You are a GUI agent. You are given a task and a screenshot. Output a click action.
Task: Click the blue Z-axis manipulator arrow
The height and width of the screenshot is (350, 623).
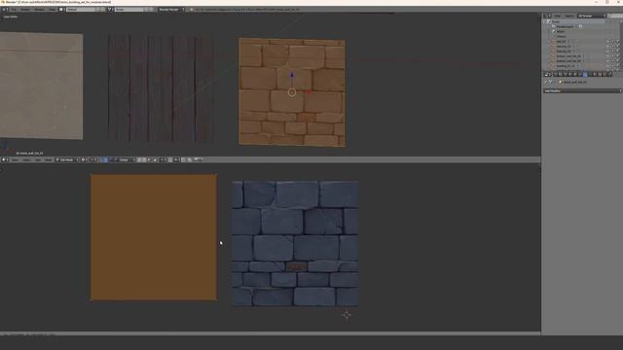[292, 76]
